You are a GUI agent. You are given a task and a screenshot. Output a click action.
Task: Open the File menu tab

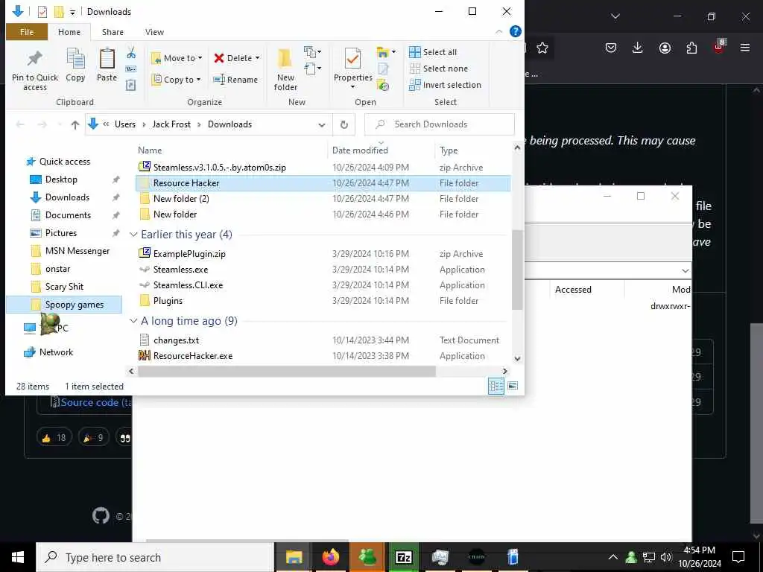[x=27, y=32]
